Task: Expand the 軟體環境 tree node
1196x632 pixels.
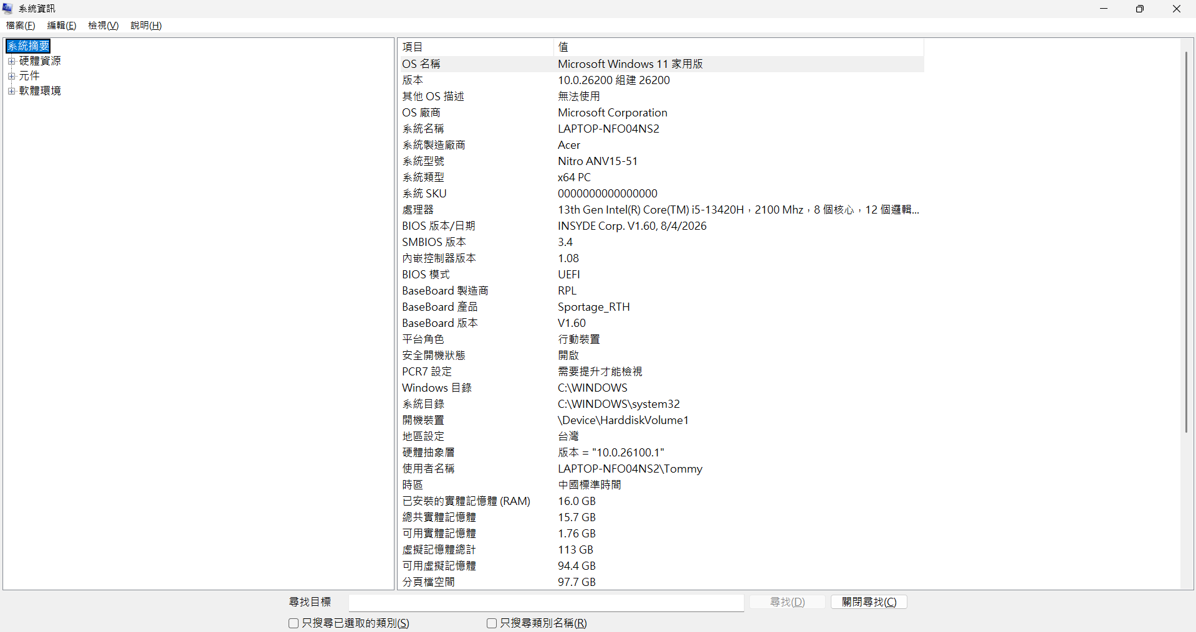Action: pos(11,91)
